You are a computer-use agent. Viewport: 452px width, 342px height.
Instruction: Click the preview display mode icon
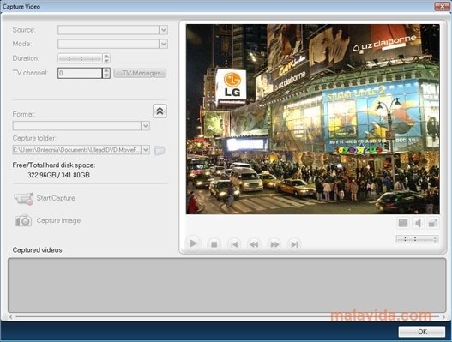tap(403, 223)
